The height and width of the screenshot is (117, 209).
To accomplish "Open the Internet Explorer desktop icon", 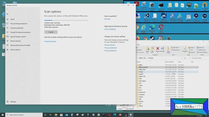I will pos(143,29).
